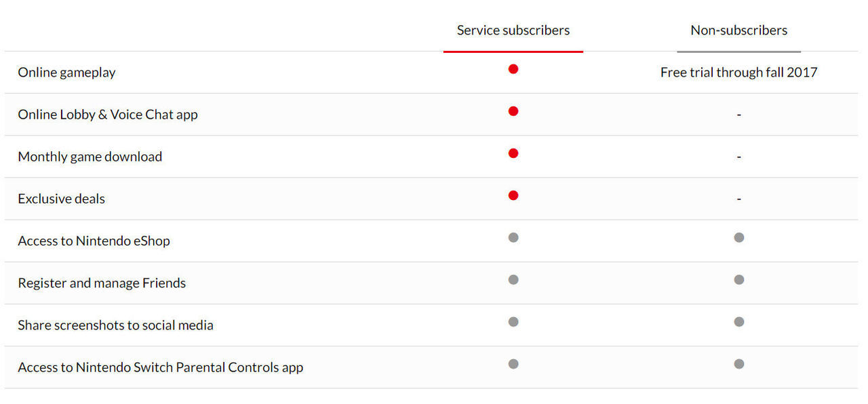Click Access to Nintendo eShop label
Screen dimensions: 868x404
pos(94,241)
